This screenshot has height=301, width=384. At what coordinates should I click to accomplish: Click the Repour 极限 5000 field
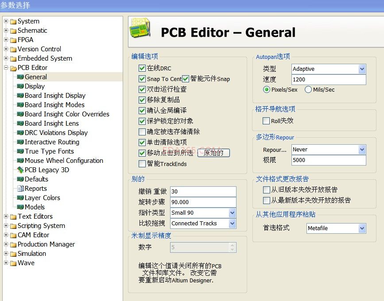click(329, 160)
